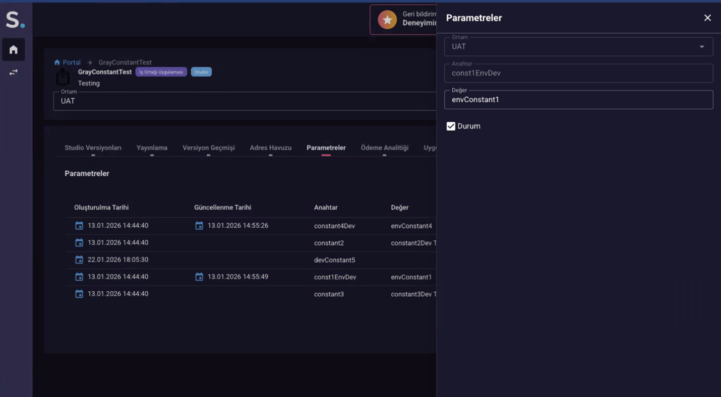Click the Studio badge
The height and width of the screenshot is (397, 721).
pos(201,72)
